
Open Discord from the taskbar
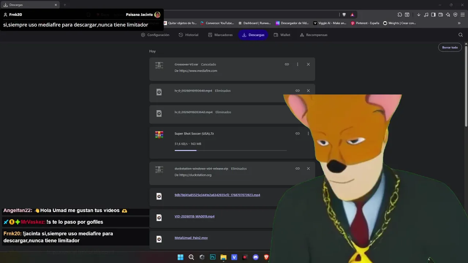256,257
